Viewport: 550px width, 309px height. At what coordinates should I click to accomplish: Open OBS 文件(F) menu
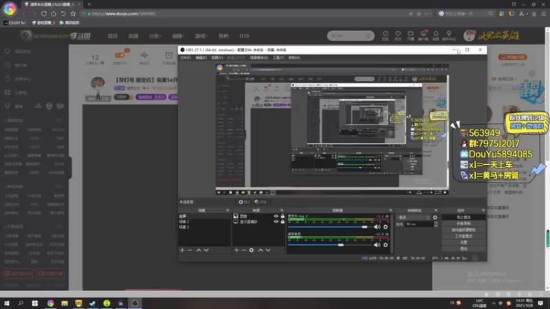coord(186,58)
